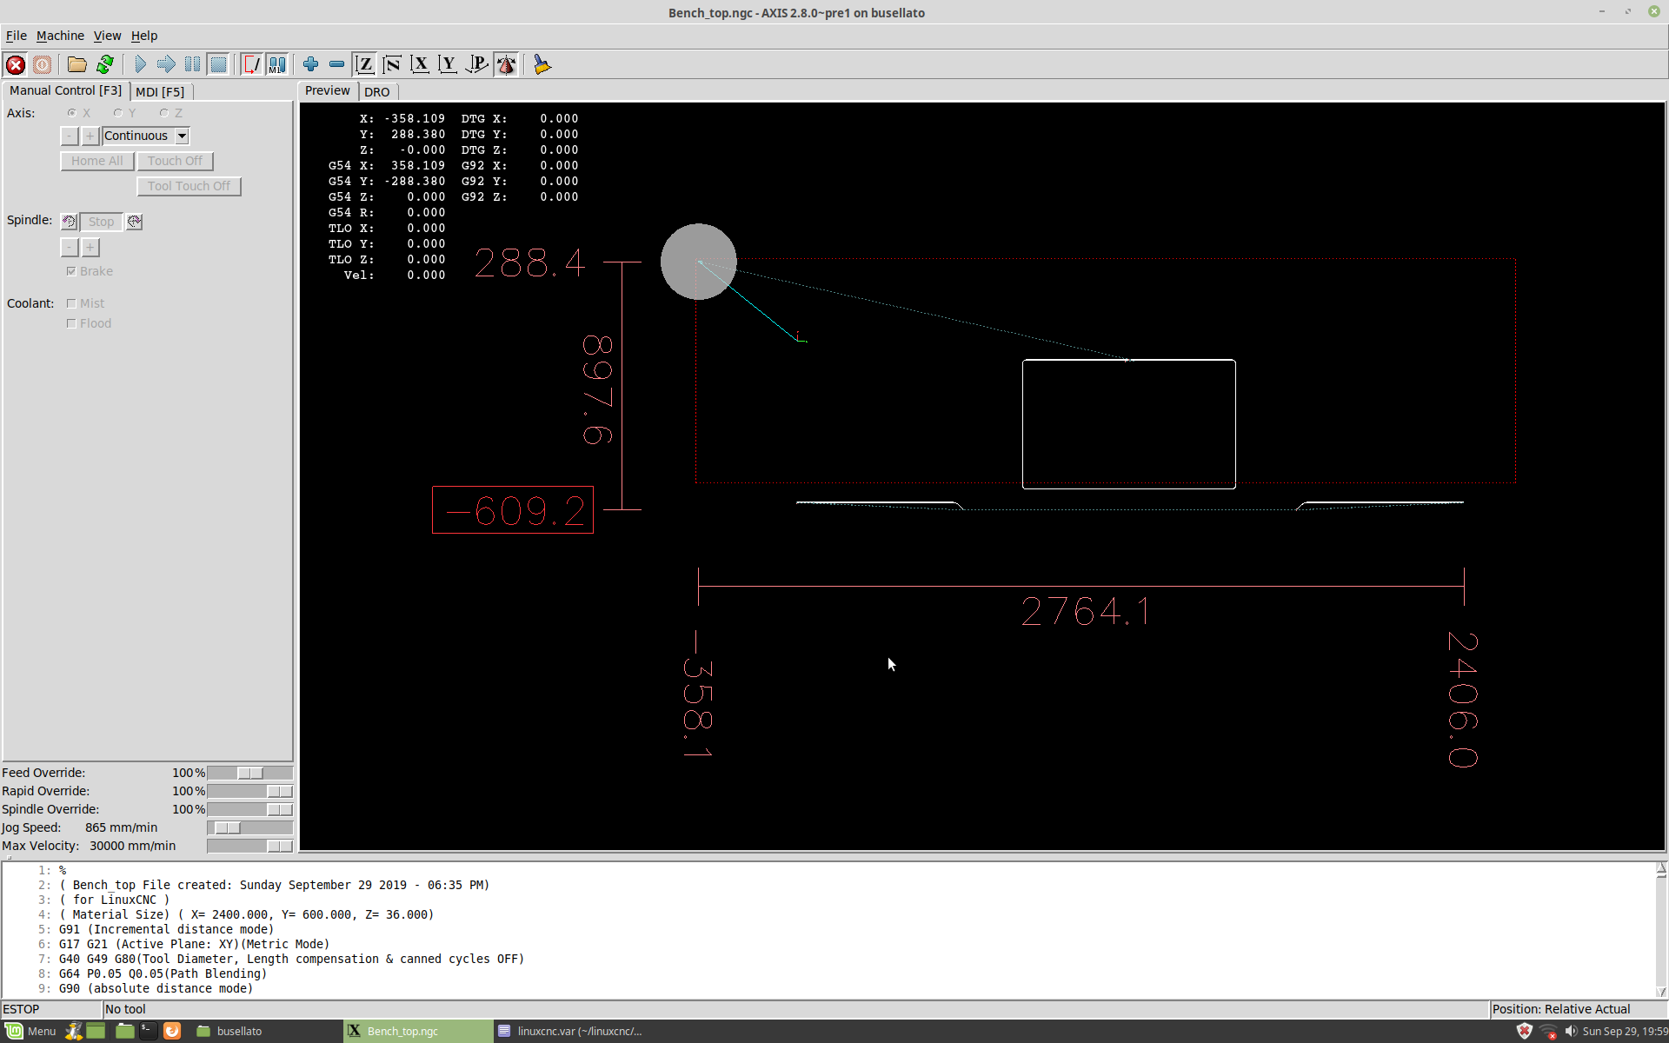
Task: Toggle skip lines with block delete icon
Action: pyautogui.click(x=251, y=64)
